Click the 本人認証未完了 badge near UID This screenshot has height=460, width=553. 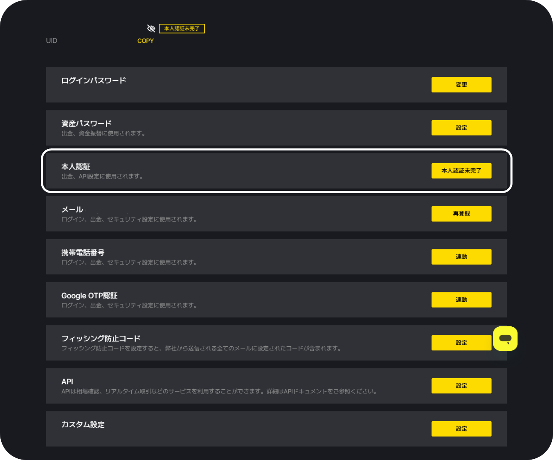182,29
